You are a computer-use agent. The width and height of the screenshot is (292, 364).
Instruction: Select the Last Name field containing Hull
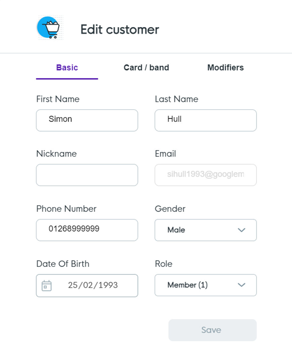206,120
